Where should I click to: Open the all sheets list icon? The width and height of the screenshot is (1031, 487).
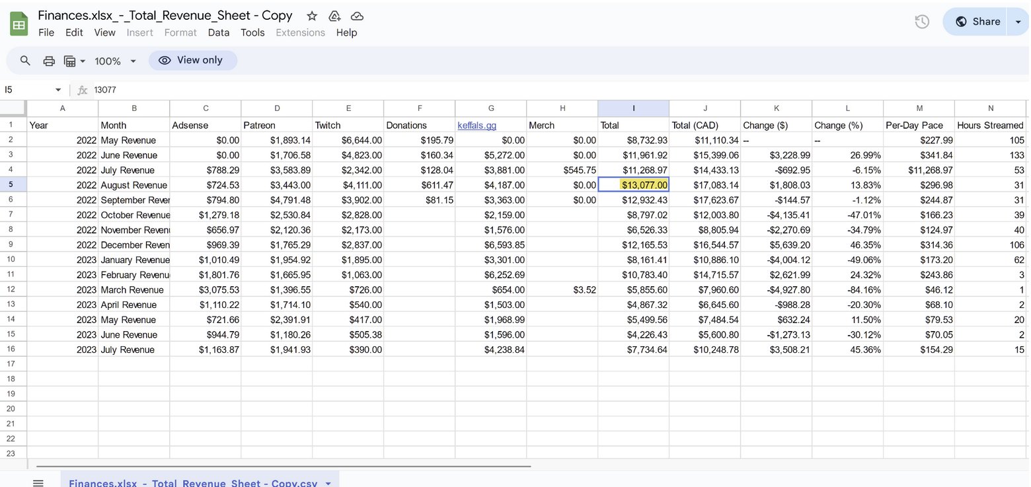pos(38,483)
